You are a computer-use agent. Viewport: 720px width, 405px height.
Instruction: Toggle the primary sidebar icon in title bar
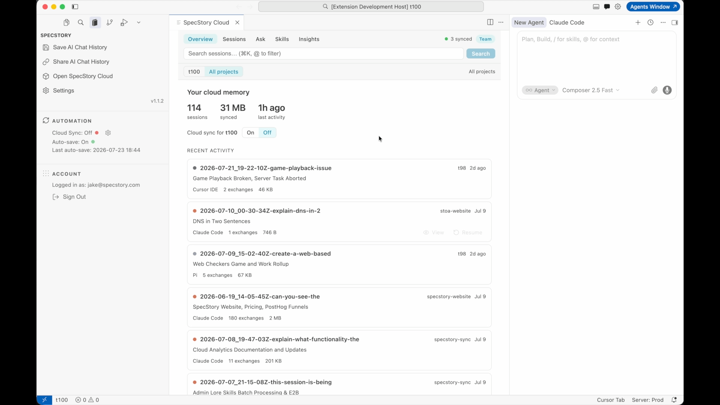(x=75, y=7)
